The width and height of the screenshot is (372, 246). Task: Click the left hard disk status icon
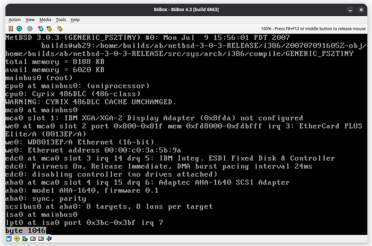pyautogui.click(x=33, y=239)
